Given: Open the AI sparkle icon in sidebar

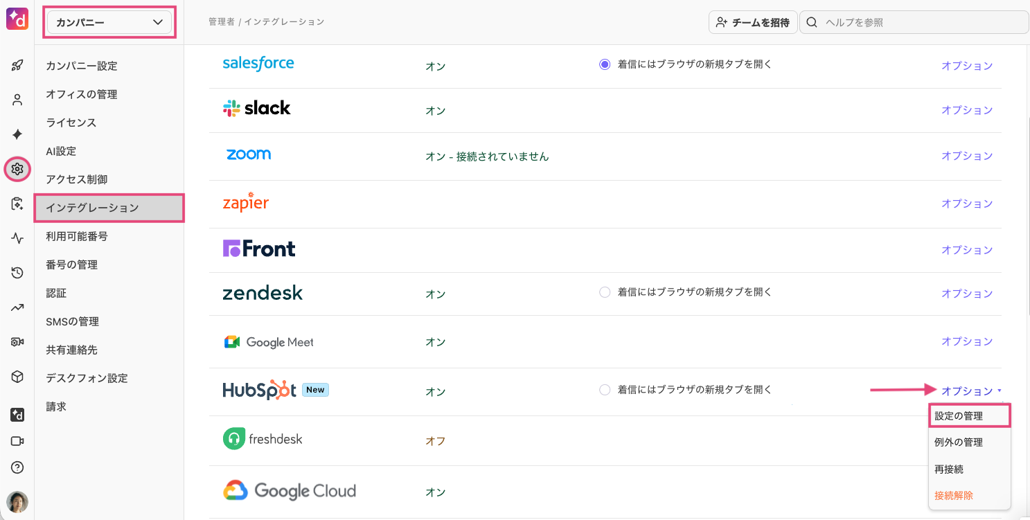Looking at the screenshot, I should pyautogui.click(x=17, y=134).
